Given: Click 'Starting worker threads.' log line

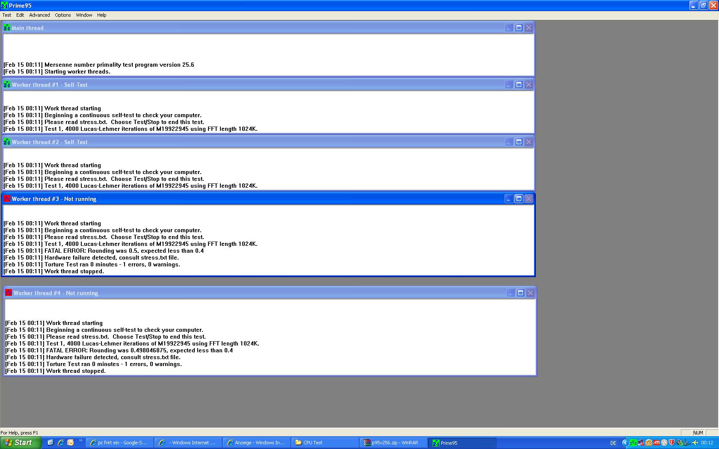Looking at the screenshot, I should pos(57,72).
